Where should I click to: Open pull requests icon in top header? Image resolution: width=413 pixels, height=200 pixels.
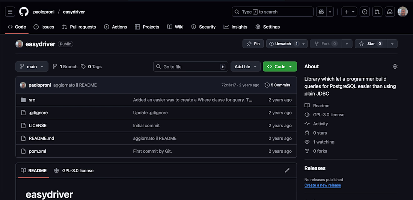coord(377,12)
